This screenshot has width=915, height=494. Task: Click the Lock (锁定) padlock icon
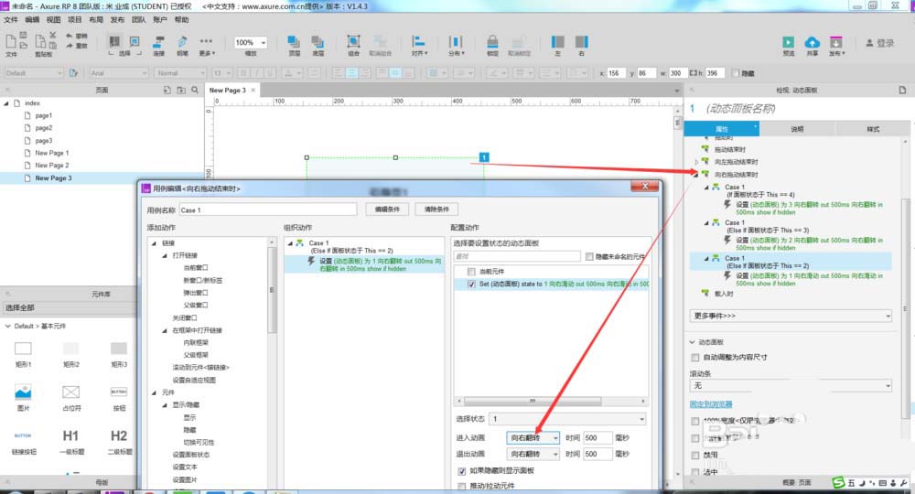tap(492, 41)
